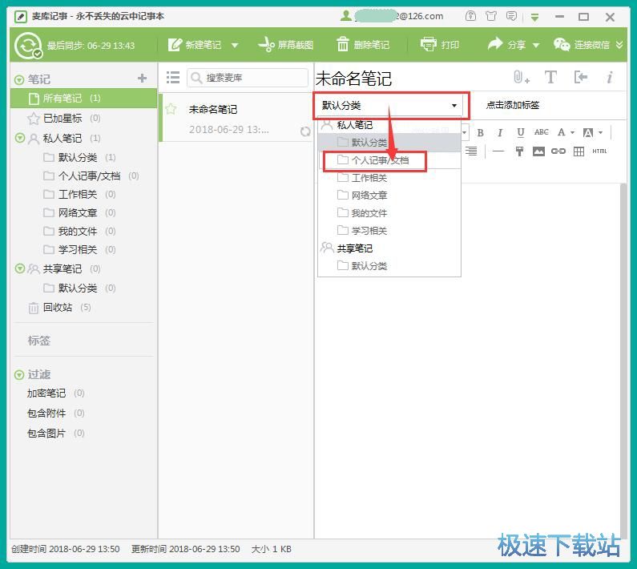Toggle ABC strikethrough formatting
Image resolution: width=637 pixels, height=569 pixels.
click(542, 132)
